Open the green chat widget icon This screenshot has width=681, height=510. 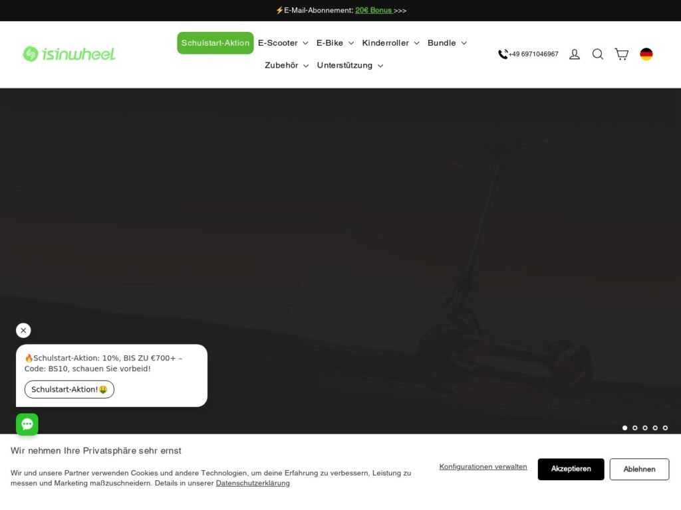tap(27, 424)
